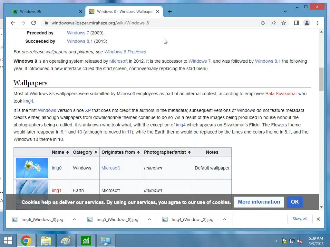
Task: Share this page icon
Action: tap(273, 23)
